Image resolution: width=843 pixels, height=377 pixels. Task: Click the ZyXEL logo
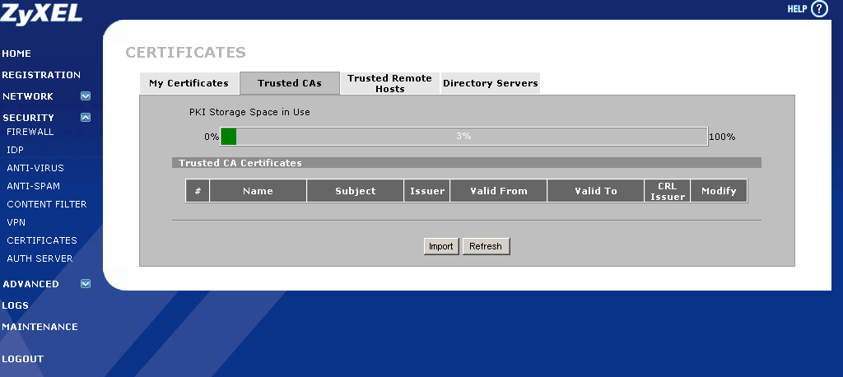pos(41,14)
